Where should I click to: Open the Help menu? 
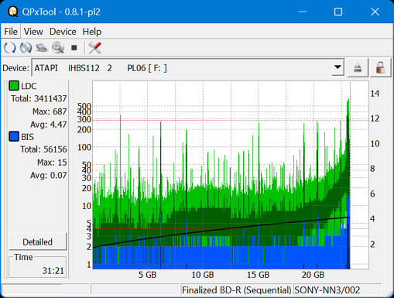click(92, 32)
